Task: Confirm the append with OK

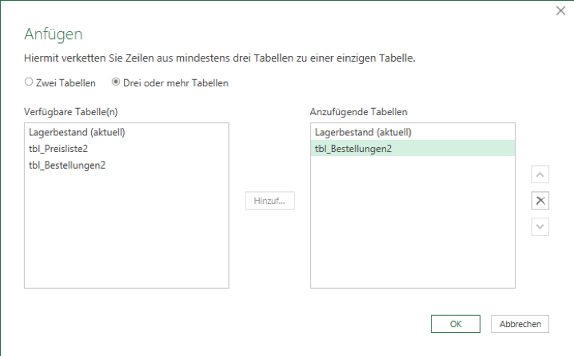Action: [456, 324]
